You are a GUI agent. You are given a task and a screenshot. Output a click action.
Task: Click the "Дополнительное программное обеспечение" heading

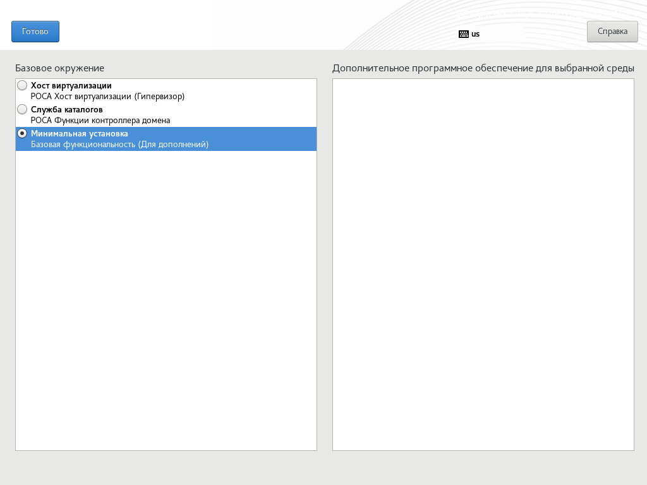point(483,68)
